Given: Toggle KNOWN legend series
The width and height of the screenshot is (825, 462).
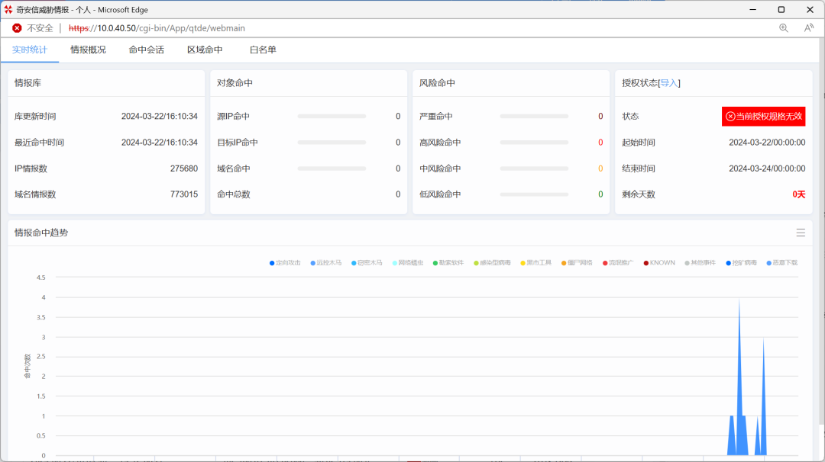Looking at the screenshot, I should point(659,263).
